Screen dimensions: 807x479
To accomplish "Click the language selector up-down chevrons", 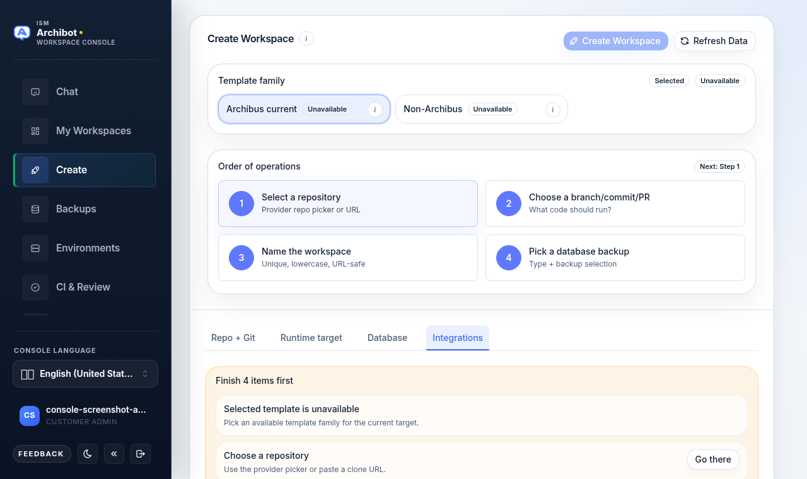I will [145, 374].
